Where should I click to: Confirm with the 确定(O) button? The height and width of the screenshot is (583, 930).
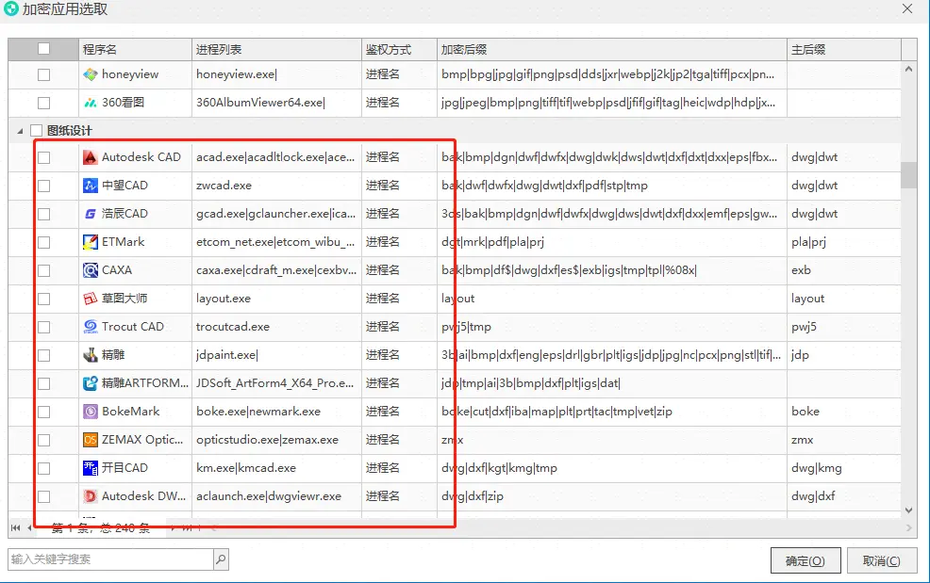[x=805, y=560]
